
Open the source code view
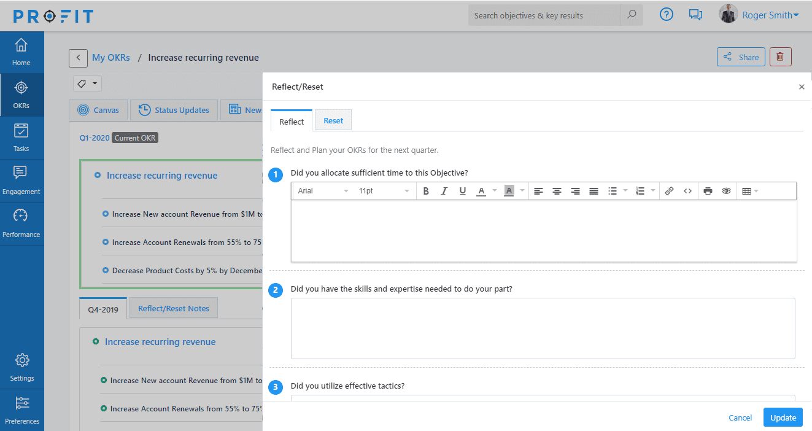tap(687, 191)
